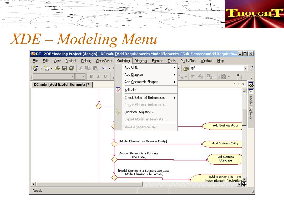
Task: Click the vertical scrollbar down arrow
Action: [244, 179]
